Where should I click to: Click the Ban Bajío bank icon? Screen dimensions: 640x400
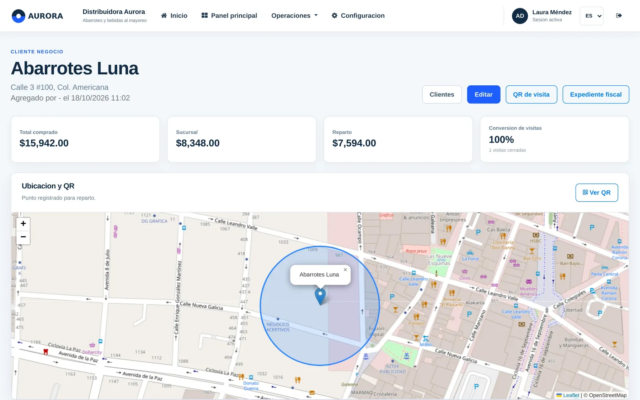570,256
